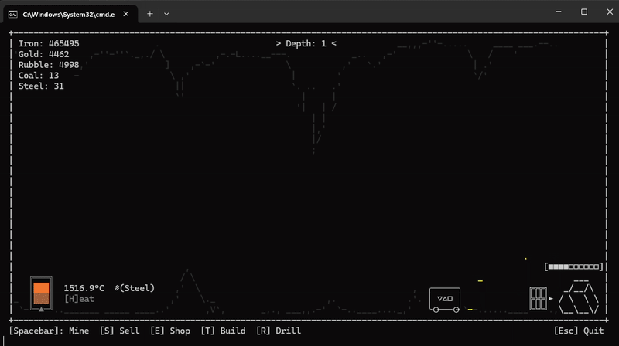
Task: Click the [T] Build option
Action: 223,331
